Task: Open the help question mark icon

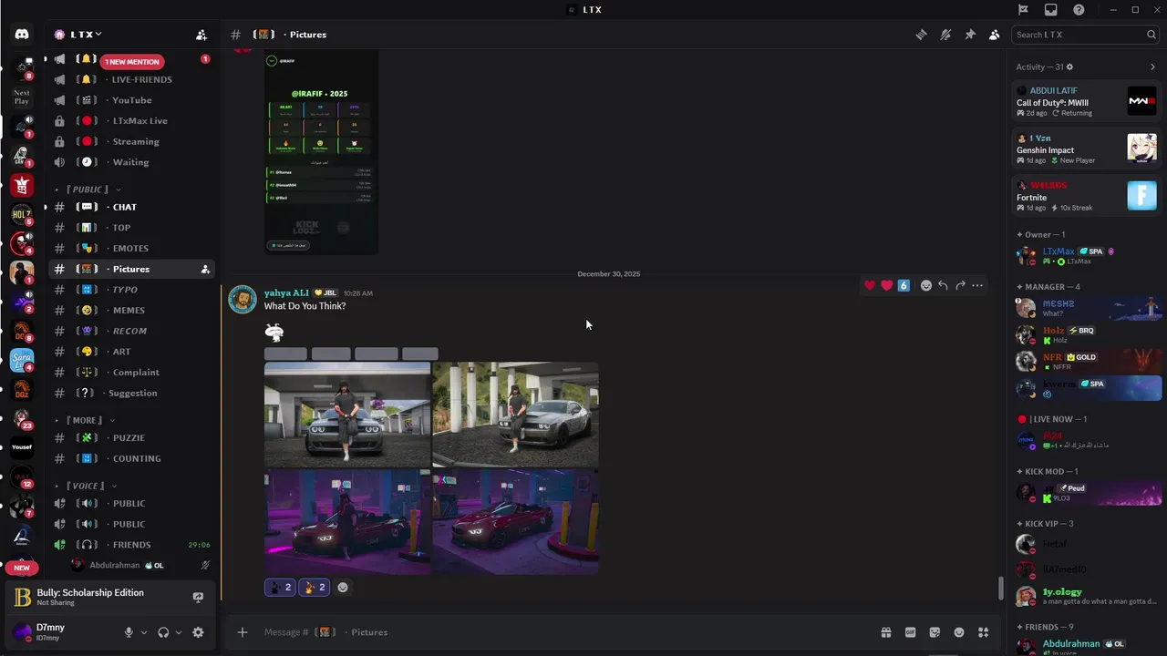Action: (1079, 9)
